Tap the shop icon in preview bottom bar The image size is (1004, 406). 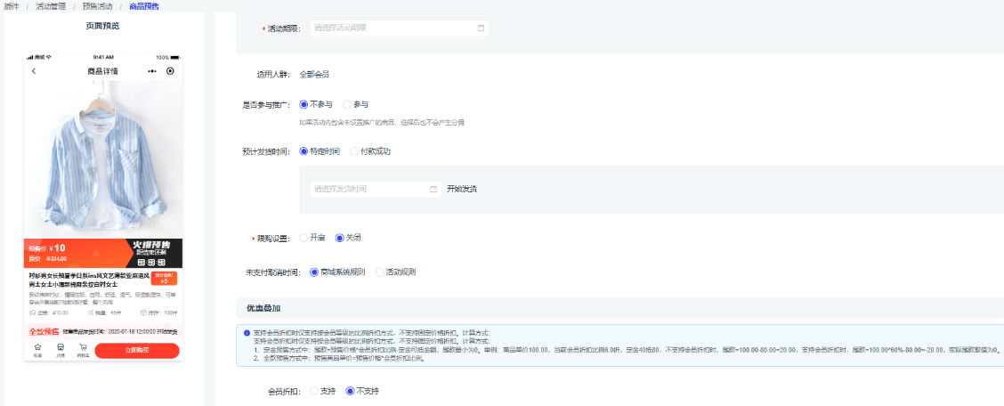pyautogui.click(x=60, y=348)
